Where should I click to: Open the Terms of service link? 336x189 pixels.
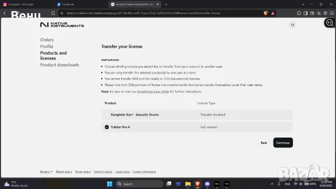[103, 172]
